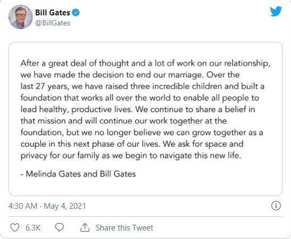Open the @BillGates handle link
This screenshot has height=239, width=291.
coord(53,23)
